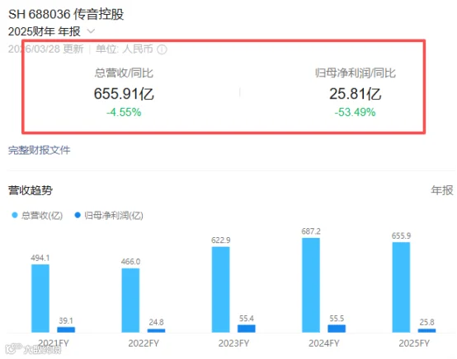Viewport: 457px width, 359px height.
Task: Click the 2024FY net profit bar 55.5
Action: coord(337,329)
